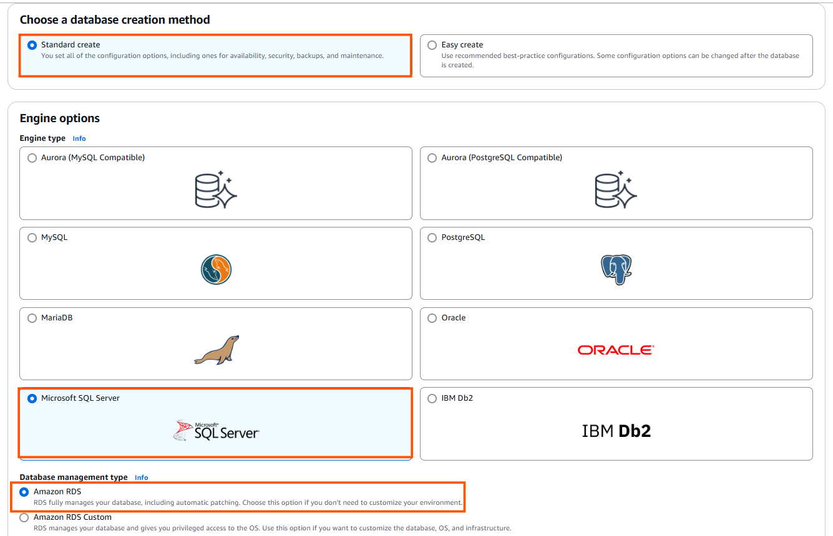
Task: Click the Database management type label
Action: tap(74, 477)
